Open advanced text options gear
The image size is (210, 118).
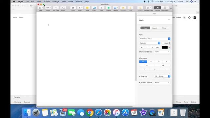157,47
